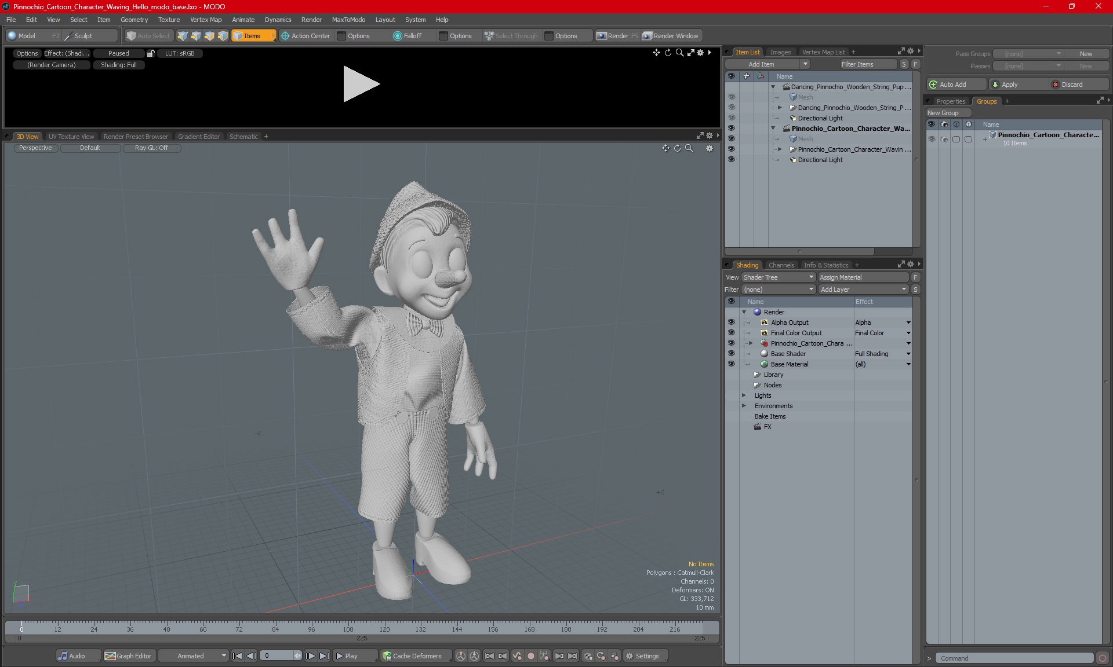This screenshot has width=1113, height=667.
Task: Click Auto Add button
Action: tap(956, 85)
